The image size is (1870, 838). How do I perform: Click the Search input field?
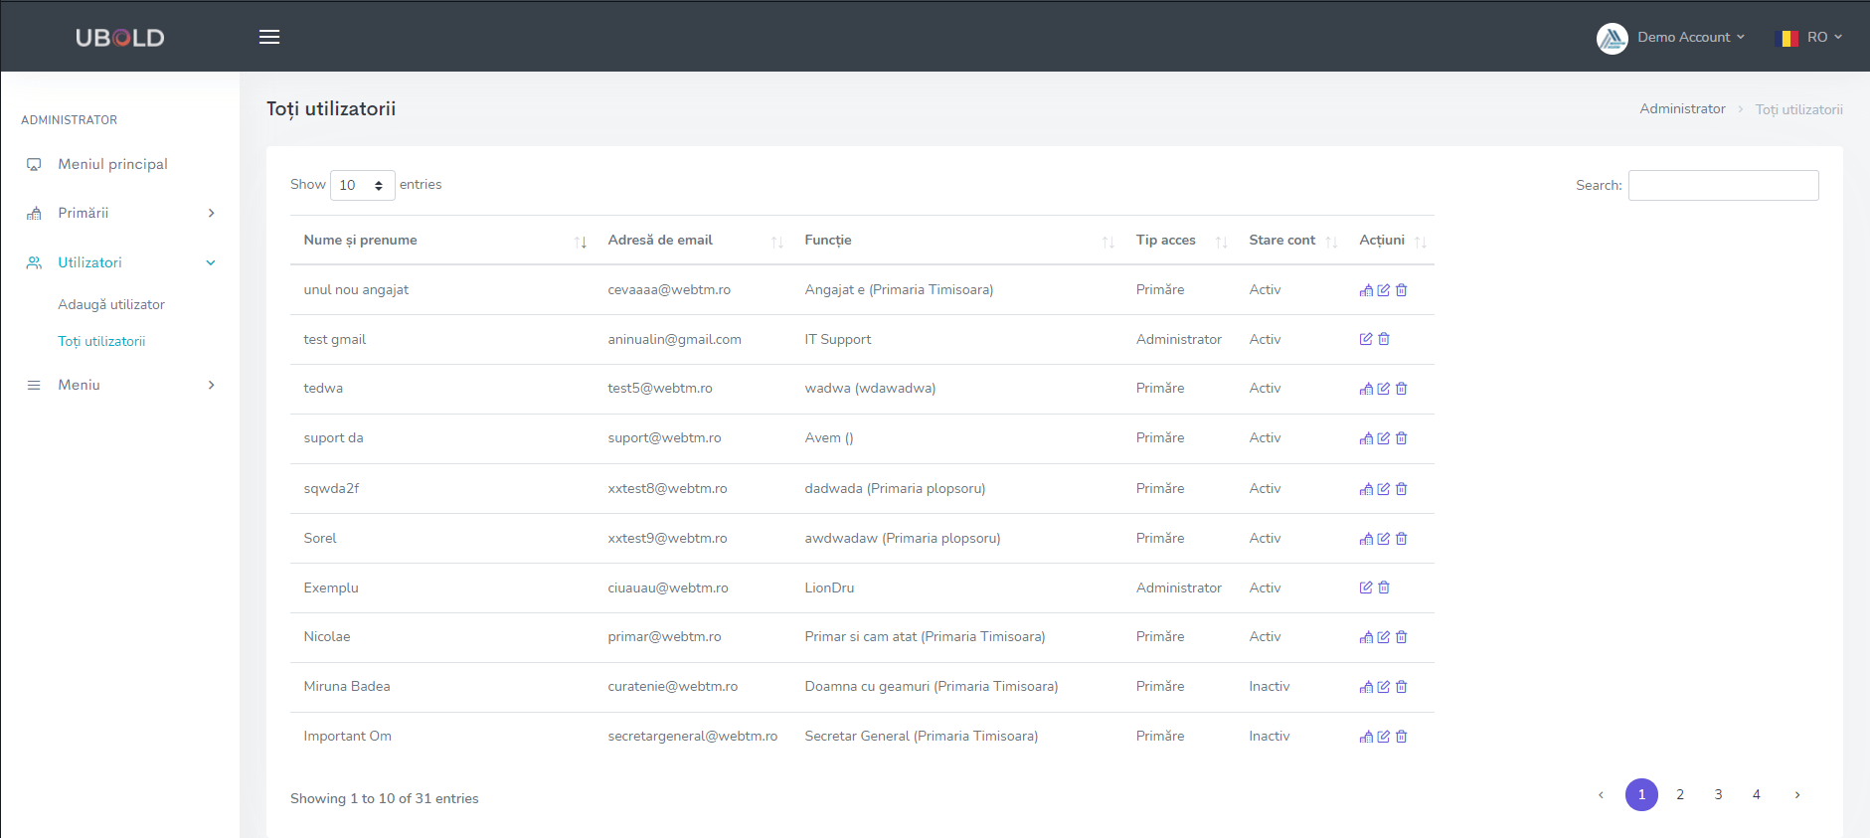coord(1723,185)
